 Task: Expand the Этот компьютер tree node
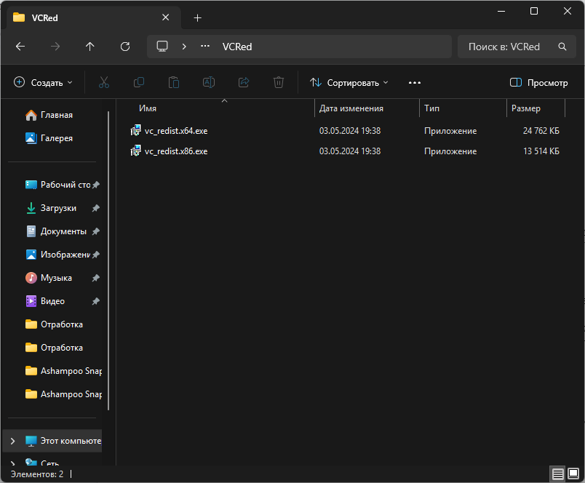pos(12,441)
